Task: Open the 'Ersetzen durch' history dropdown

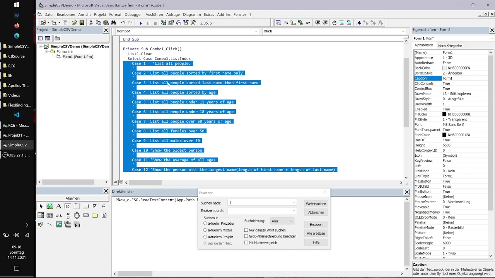Action: 294,211
